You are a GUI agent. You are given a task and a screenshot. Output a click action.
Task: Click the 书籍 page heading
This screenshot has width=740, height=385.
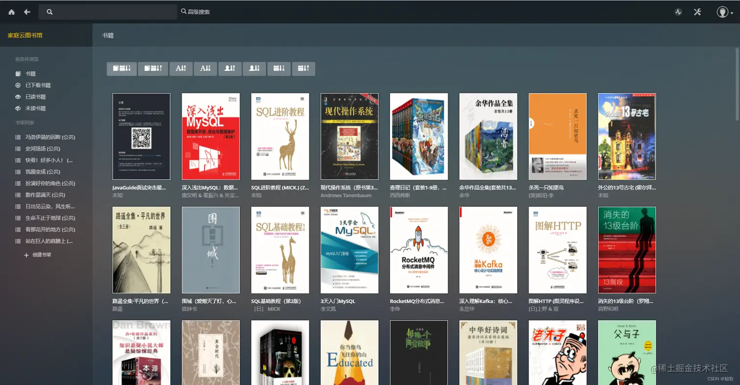(108, 35)
